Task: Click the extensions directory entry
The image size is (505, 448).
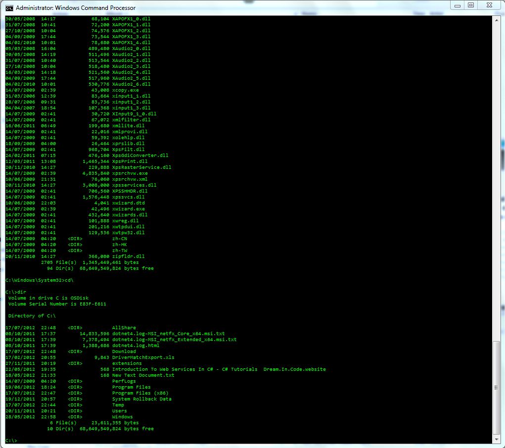Action: click(127, 363)
